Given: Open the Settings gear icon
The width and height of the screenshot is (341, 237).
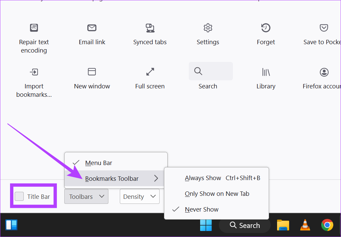Looking at the screenshot, I should [208, 27].
